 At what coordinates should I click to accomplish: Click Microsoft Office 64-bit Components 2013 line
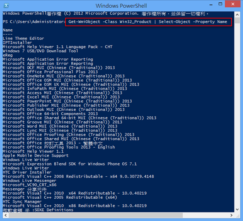click(x=50, y=114)
